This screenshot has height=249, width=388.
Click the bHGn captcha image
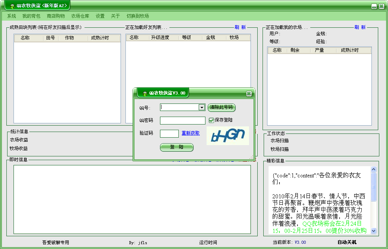(228, 136)
